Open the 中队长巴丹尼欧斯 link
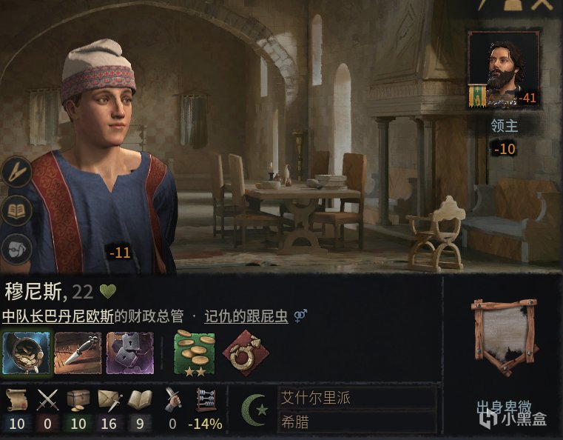The width and height of the screenshot is (563, 440). click(58, 316)
